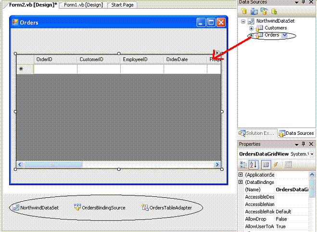Click grid horizontal scrollbar left arrow

[x=20, y=165]
